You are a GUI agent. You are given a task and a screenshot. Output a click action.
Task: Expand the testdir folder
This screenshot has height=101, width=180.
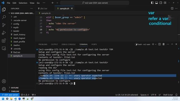(21, 31)
